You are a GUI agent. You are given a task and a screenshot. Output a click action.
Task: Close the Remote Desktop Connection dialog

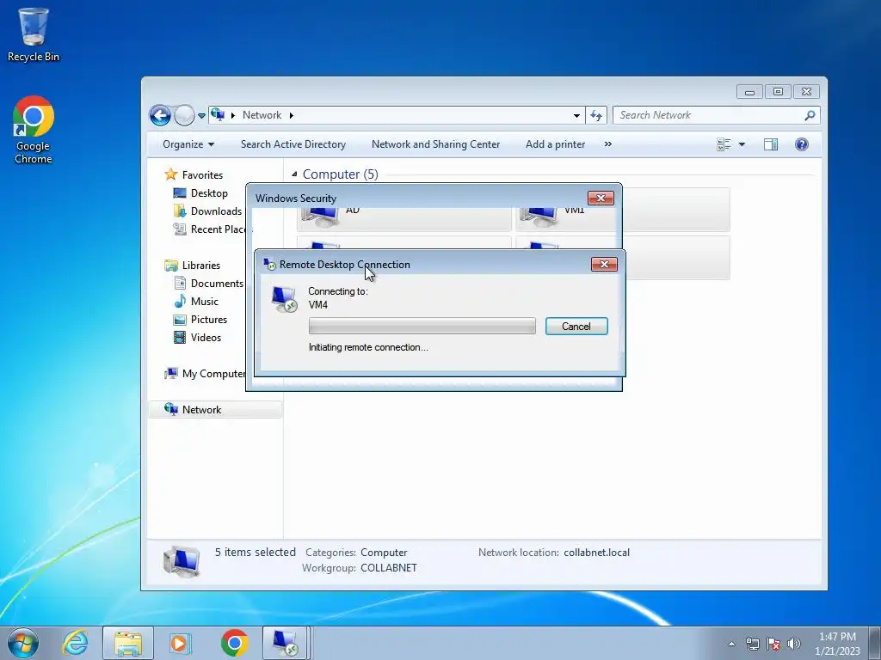click(x=604, y=265)
